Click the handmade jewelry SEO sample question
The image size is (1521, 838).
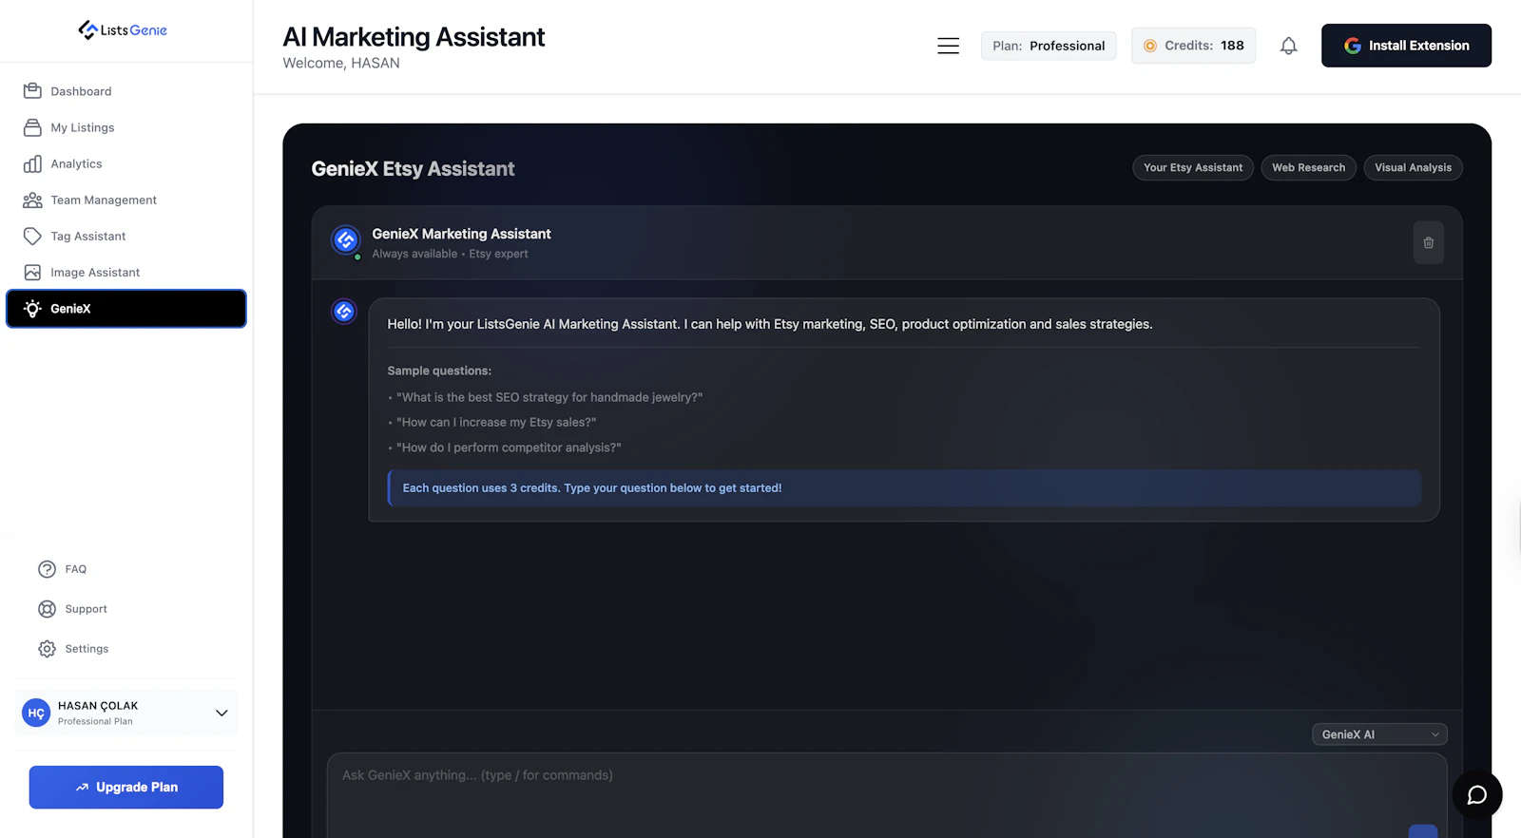549,397
